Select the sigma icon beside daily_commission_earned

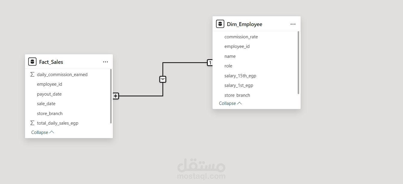coord(32,74)
